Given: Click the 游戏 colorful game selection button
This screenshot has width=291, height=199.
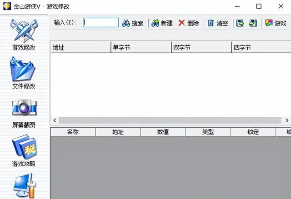Looking at the screenshot, I should point(276,23).
